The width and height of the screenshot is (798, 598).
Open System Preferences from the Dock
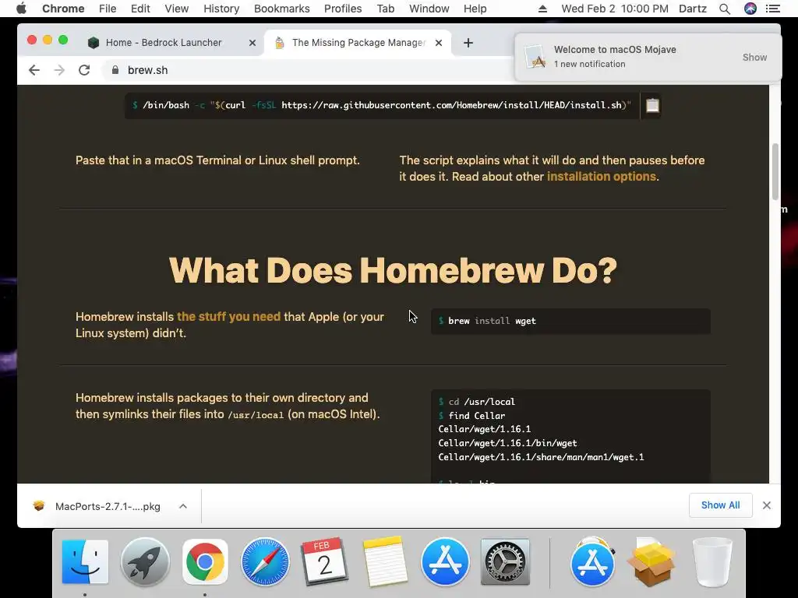[x=505, y=562]
